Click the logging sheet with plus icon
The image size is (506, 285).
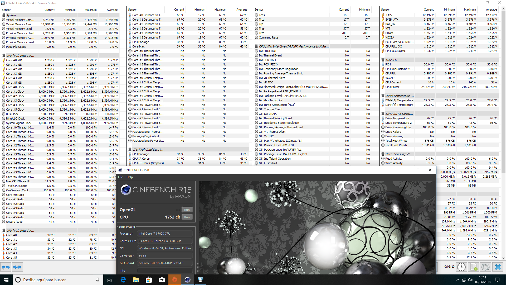click(x=473, y=267)
